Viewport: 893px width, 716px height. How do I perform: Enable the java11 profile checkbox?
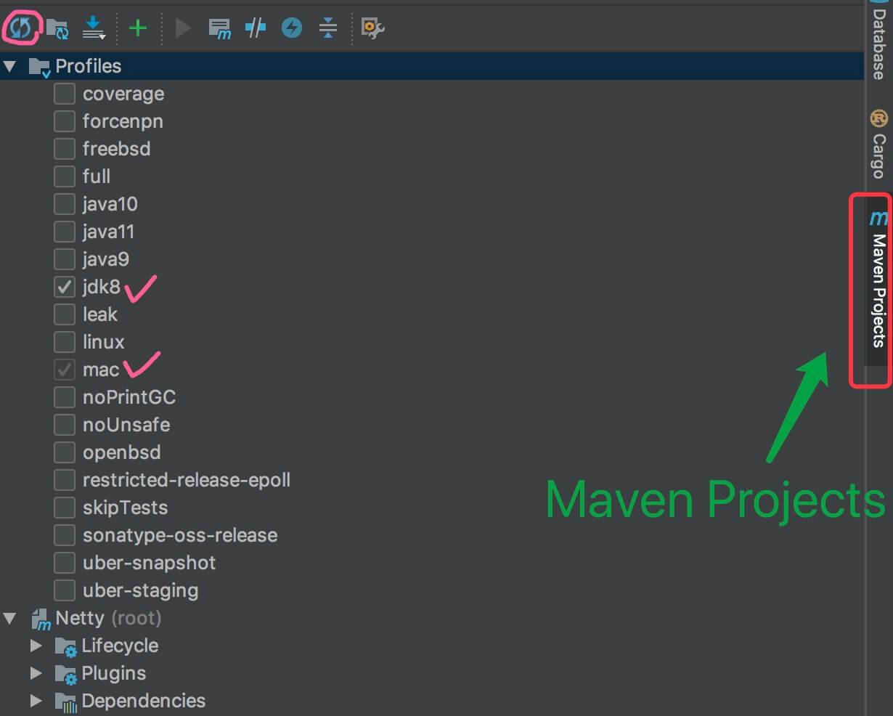65,232
